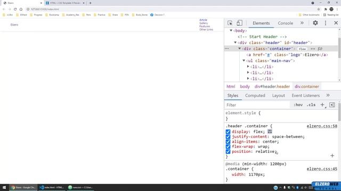Click the New Style Rule plus icon
This screenshot has width=341, height=191.
(322, 105)
